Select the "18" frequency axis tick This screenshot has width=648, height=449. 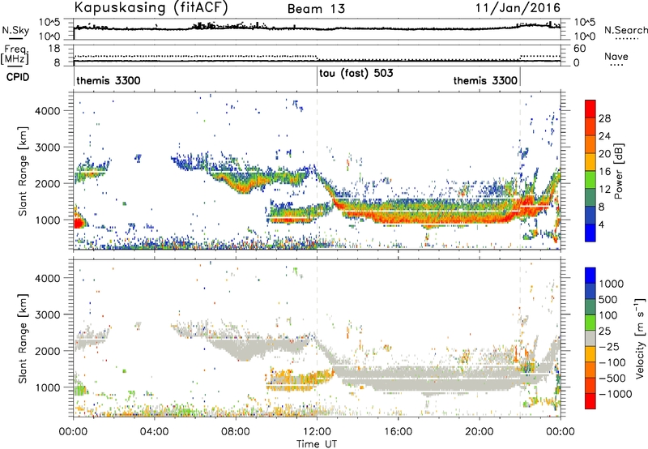[x=54, y=48]
